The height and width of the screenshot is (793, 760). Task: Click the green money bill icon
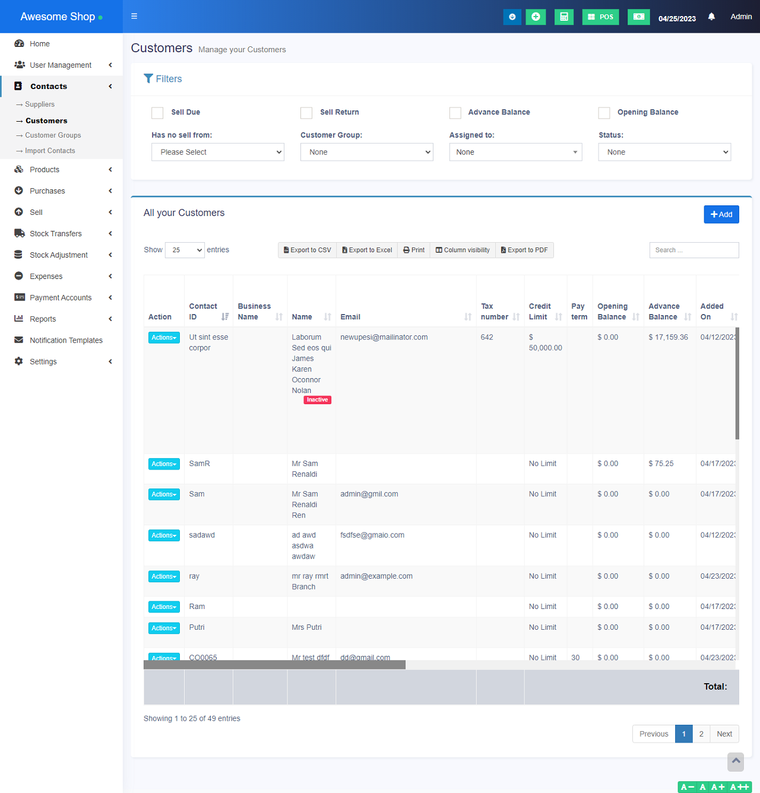(638, 17)
